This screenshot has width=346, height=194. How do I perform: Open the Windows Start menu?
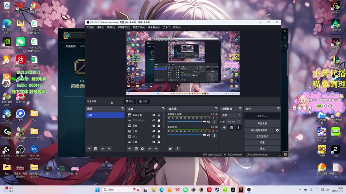(x=97, y=190)
